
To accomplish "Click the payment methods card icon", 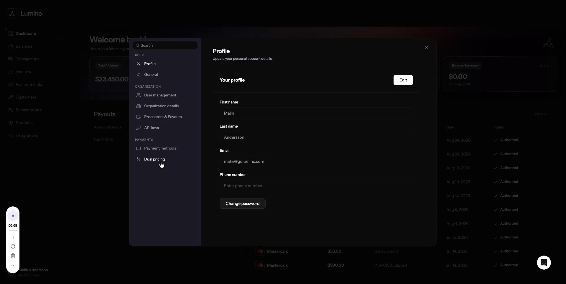I will click(138, 148).
